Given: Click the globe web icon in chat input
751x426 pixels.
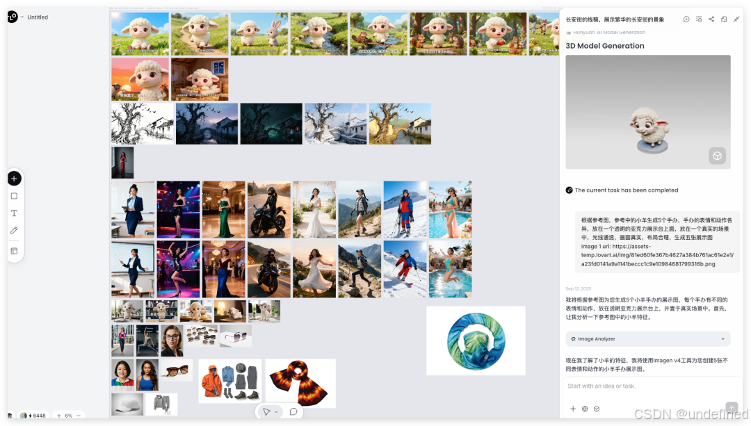Looking at the screenshot, I should pos(585,409).
